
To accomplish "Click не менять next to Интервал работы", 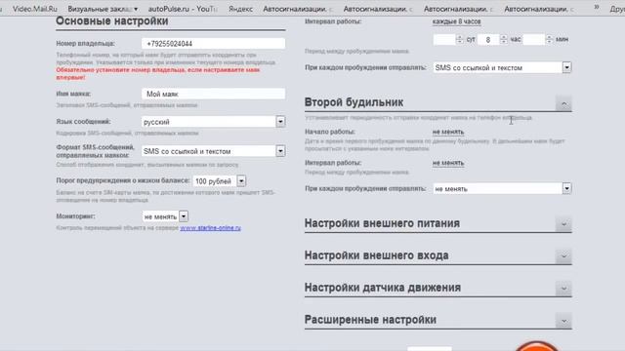I will click(x=448, y=163).
